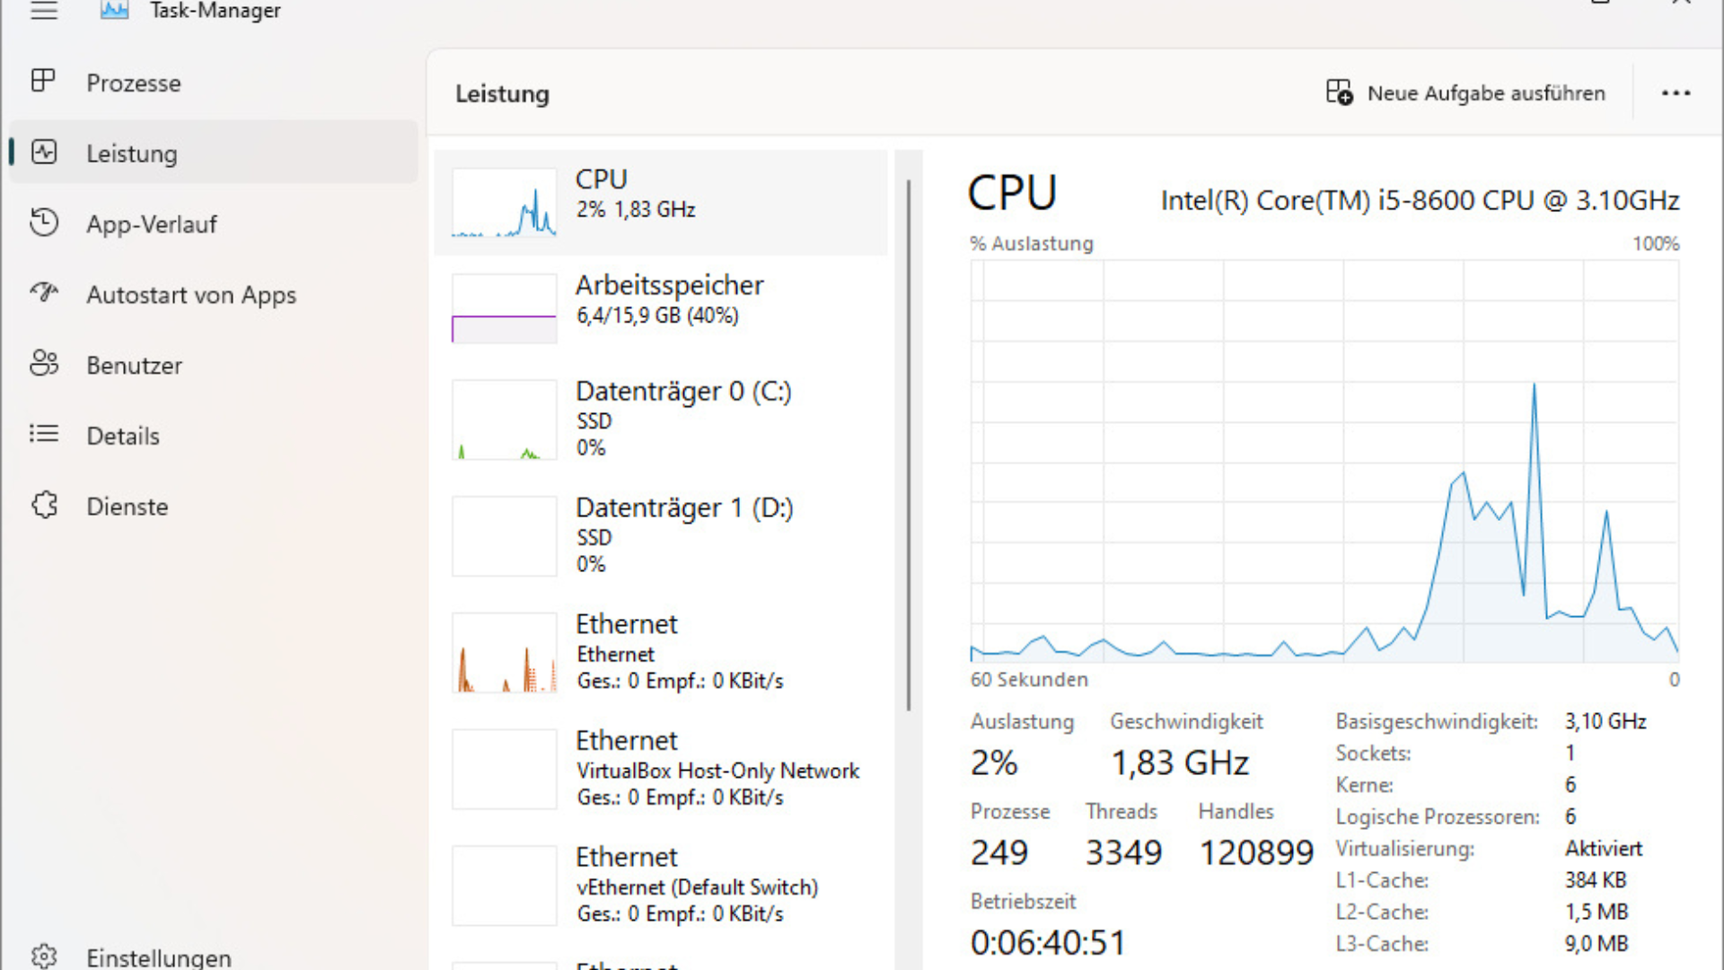The width and height of the screenshot is (1724, 970).
Task: Open the three-dot more options menu
Action: point(1676,93)
